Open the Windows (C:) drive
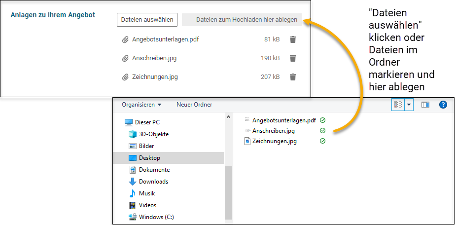 (x=156, y=217)
